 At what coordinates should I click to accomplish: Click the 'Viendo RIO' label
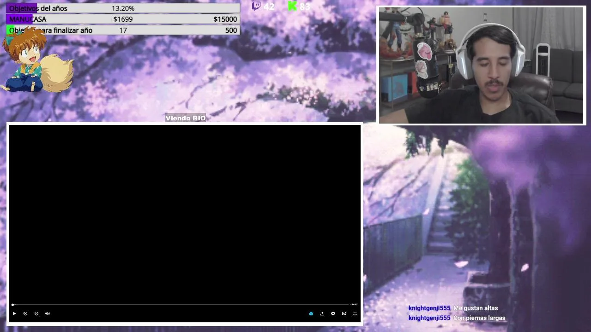point(186,118)
